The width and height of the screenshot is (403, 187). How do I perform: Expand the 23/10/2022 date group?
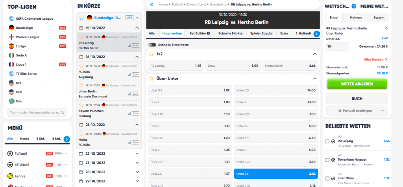[x=137, y=163]
